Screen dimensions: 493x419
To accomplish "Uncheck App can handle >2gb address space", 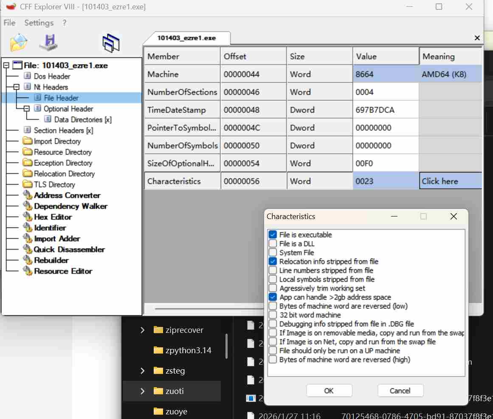I will [273, 297].
